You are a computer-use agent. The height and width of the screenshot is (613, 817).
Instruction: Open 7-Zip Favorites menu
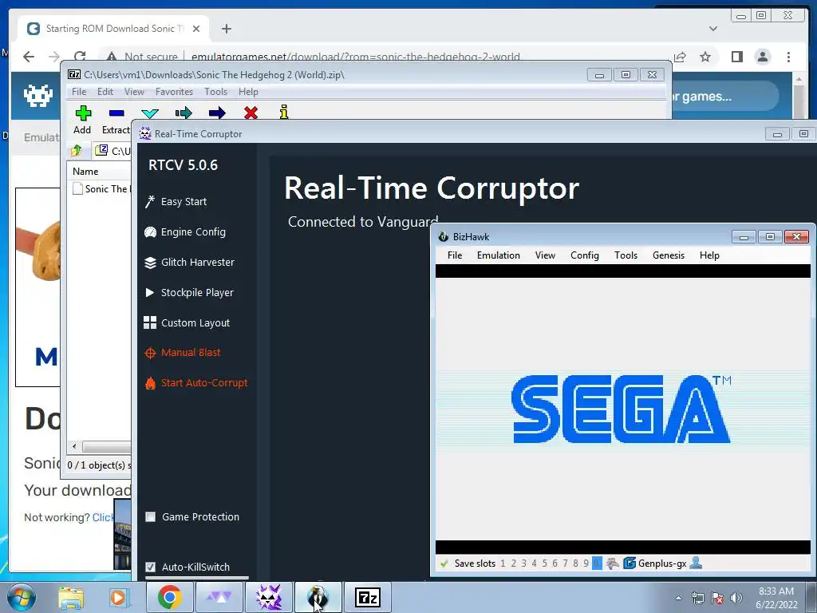[174, 92]
